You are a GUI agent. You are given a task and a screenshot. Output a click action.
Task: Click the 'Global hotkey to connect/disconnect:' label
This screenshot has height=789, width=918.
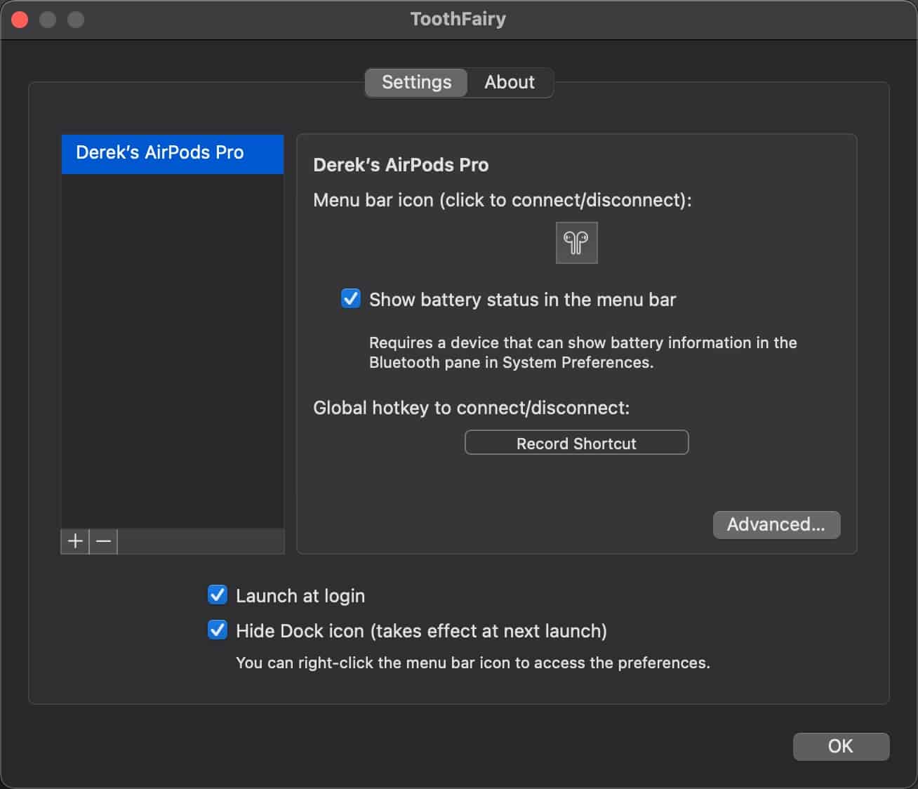click(471, 408)
